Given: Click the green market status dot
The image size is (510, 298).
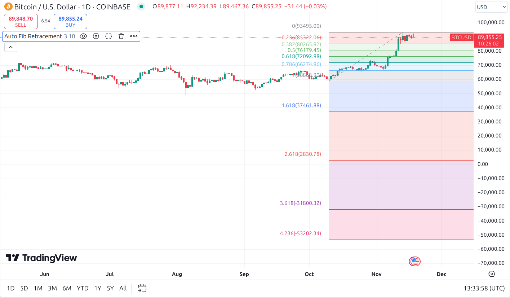Looking at the screenshot, I should point(141,6).
